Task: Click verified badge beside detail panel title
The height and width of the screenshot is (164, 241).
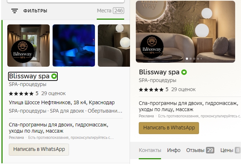Action: point(184,72)
